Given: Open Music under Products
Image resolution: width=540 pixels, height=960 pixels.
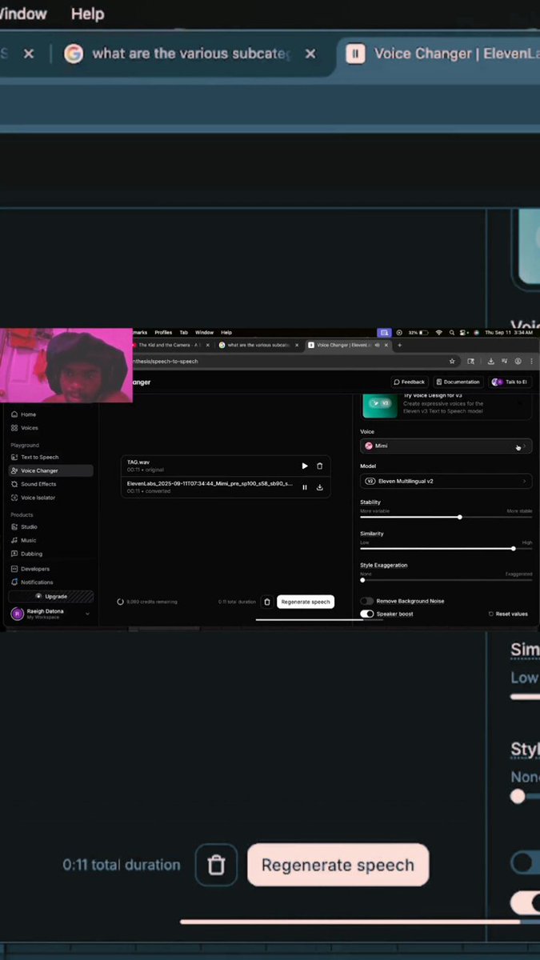Looking at the screenshot, I should coord(49,541).
